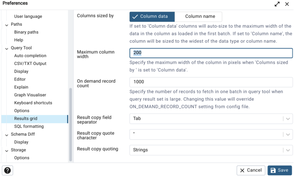
Task: Select the Column data sizing option
Action: [x=152, y=17]
